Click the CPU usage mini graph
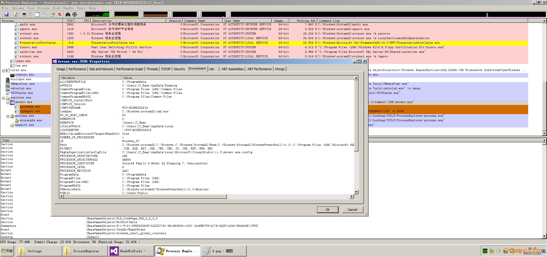This screenshot has width=547, height=257. pyautogui.click(x=97, y=14)
